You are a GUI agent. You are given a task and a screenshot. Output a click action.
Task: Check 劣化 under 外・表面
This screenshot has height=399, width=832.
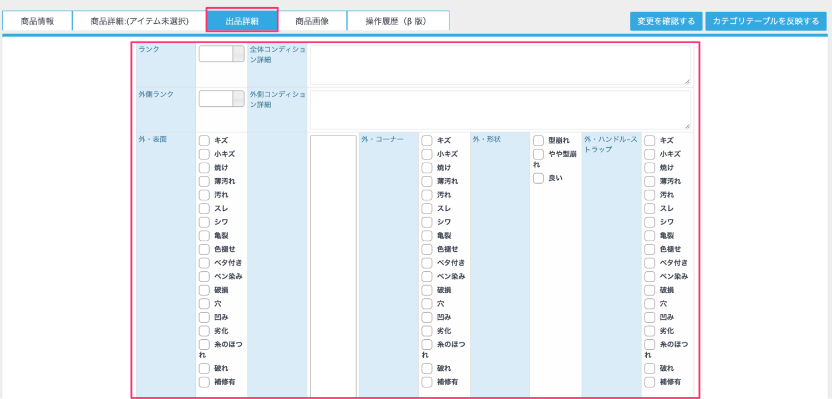(x=204, y=331)
